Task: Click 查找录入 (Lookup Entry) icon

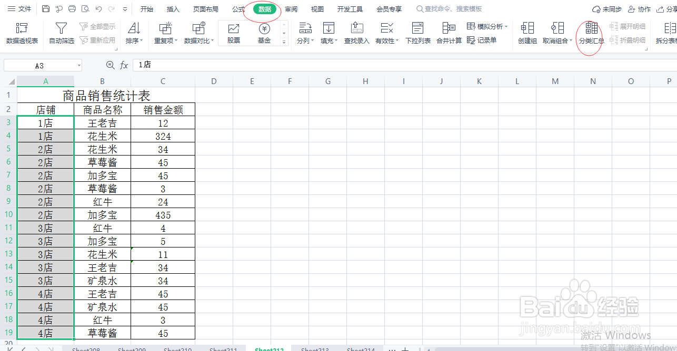Action: pyautogui.click(x=357, y=33)
